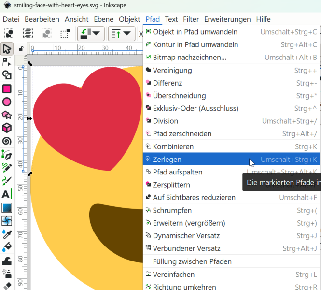321x290 pixels.
Task: Select the Rectangle tool
Action: (7, 89)
